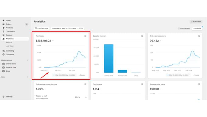Image resolution: width=207 pixels, height=117 pixels.
Task: Toggle the Auto-refresh checkbox
Action: 179,28
